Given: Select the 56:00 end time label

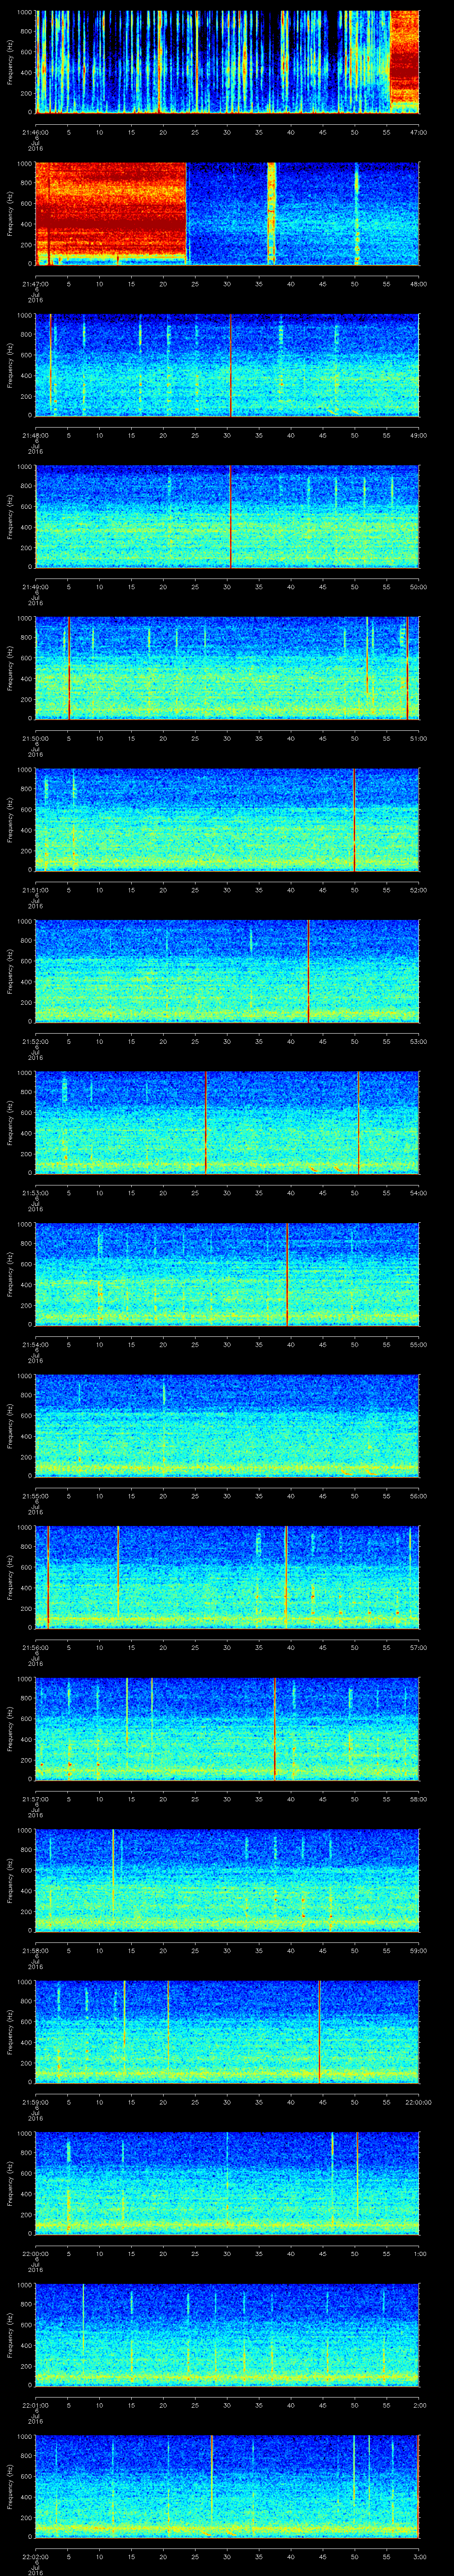Looking at the screenshot, I should 418,1496.
